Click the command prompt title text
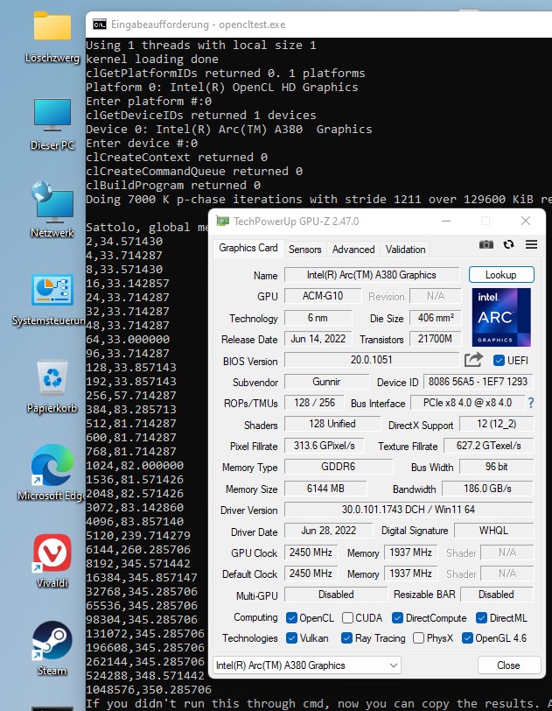This screenshot has width=552, height=711. click(198, 25)
